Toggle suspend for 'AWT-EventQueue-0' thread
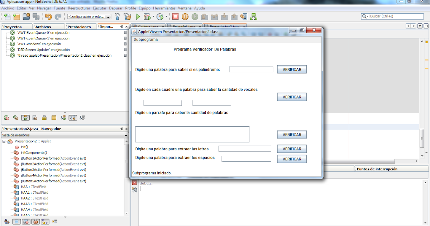The image size is (430, 226). click(125, 32)
